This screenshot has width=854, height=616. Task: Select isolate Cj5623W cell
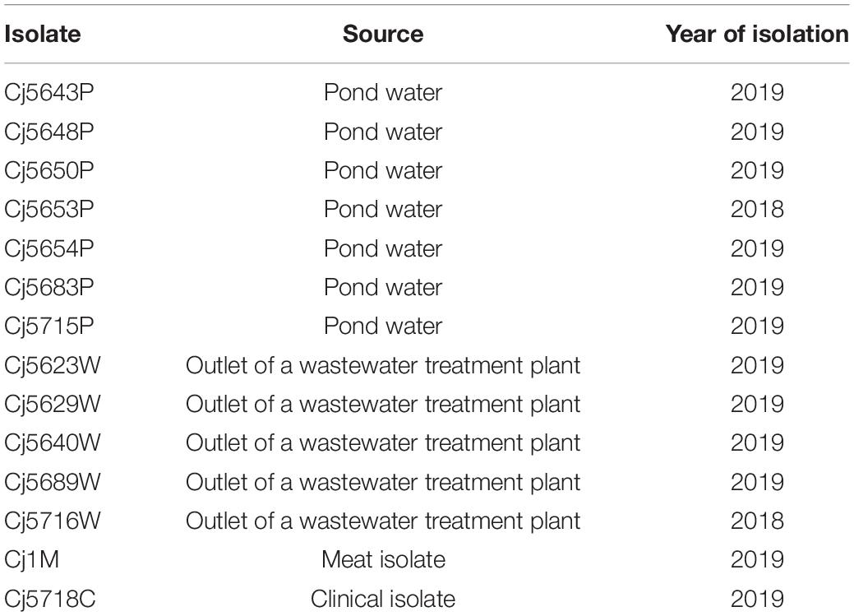(x=53, y=365)
